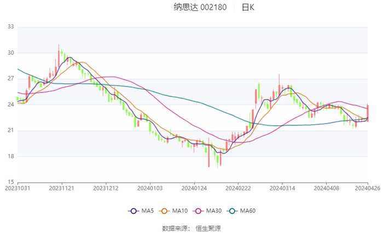Click the 20231121 date axis label
The height and width of the screenshot is (233, 383).
coord(61,188)
